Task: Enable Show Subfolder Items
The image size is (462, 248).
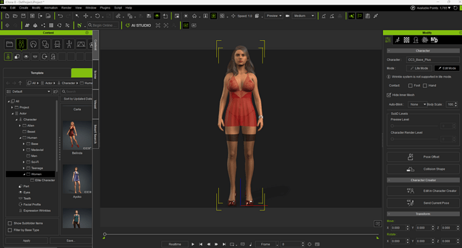Action: coord(10,223)
